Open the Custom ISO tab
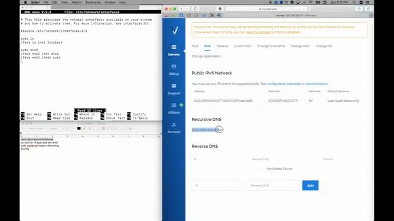Viewport: 394px width, 221px height. tap(243, 46)
